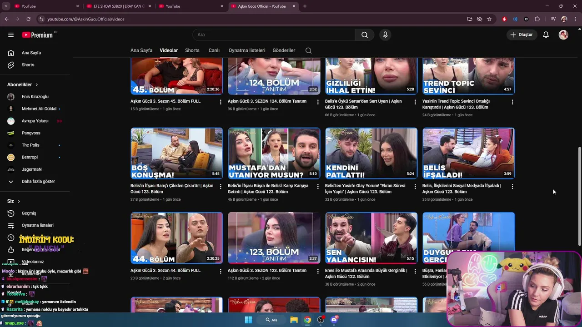Open options for Enes ile Mustafa video
This screenshot has width=582, height=327.
415,271
